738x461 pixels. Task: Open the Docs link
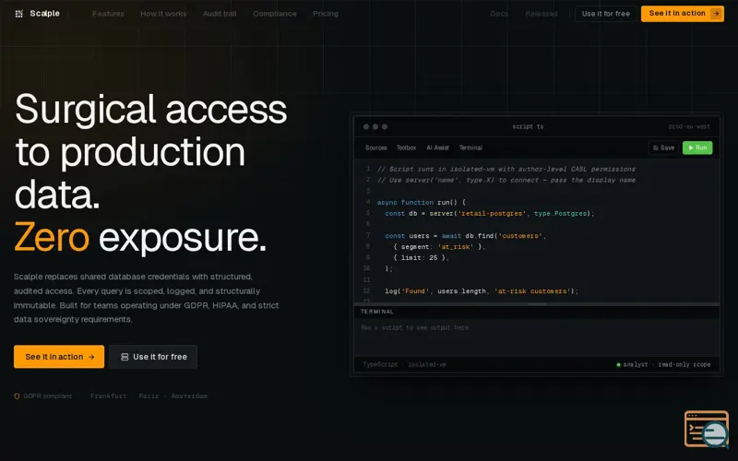coord(499,14)
